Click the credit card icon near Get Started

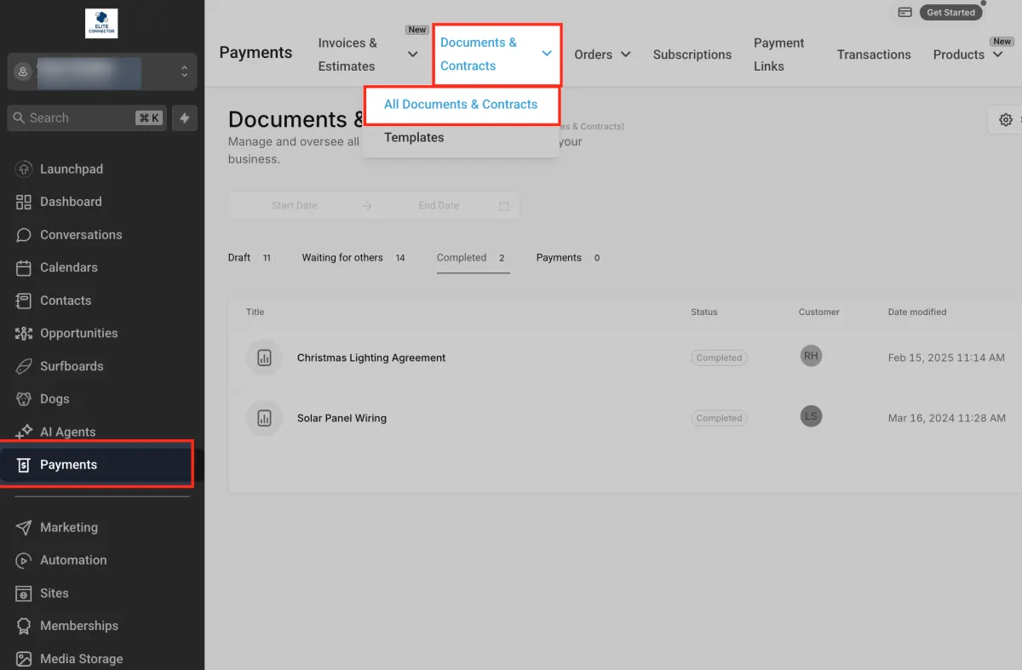(x=904, y=13)
